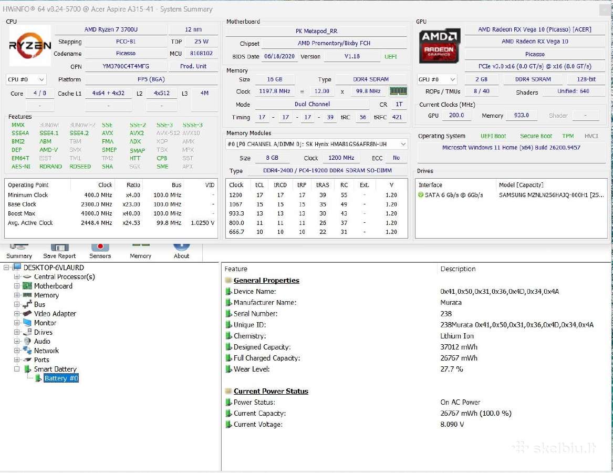
Task: Click the Memory tree node icon
Action: click(27, 295)
